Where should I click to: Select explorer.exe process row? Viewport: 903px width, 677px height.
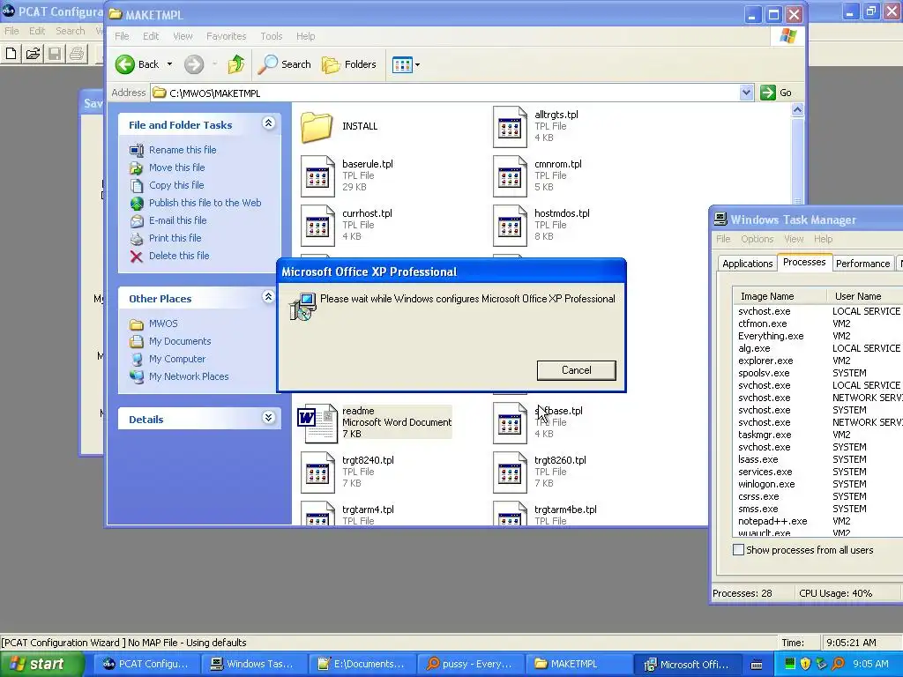(817, 361)
